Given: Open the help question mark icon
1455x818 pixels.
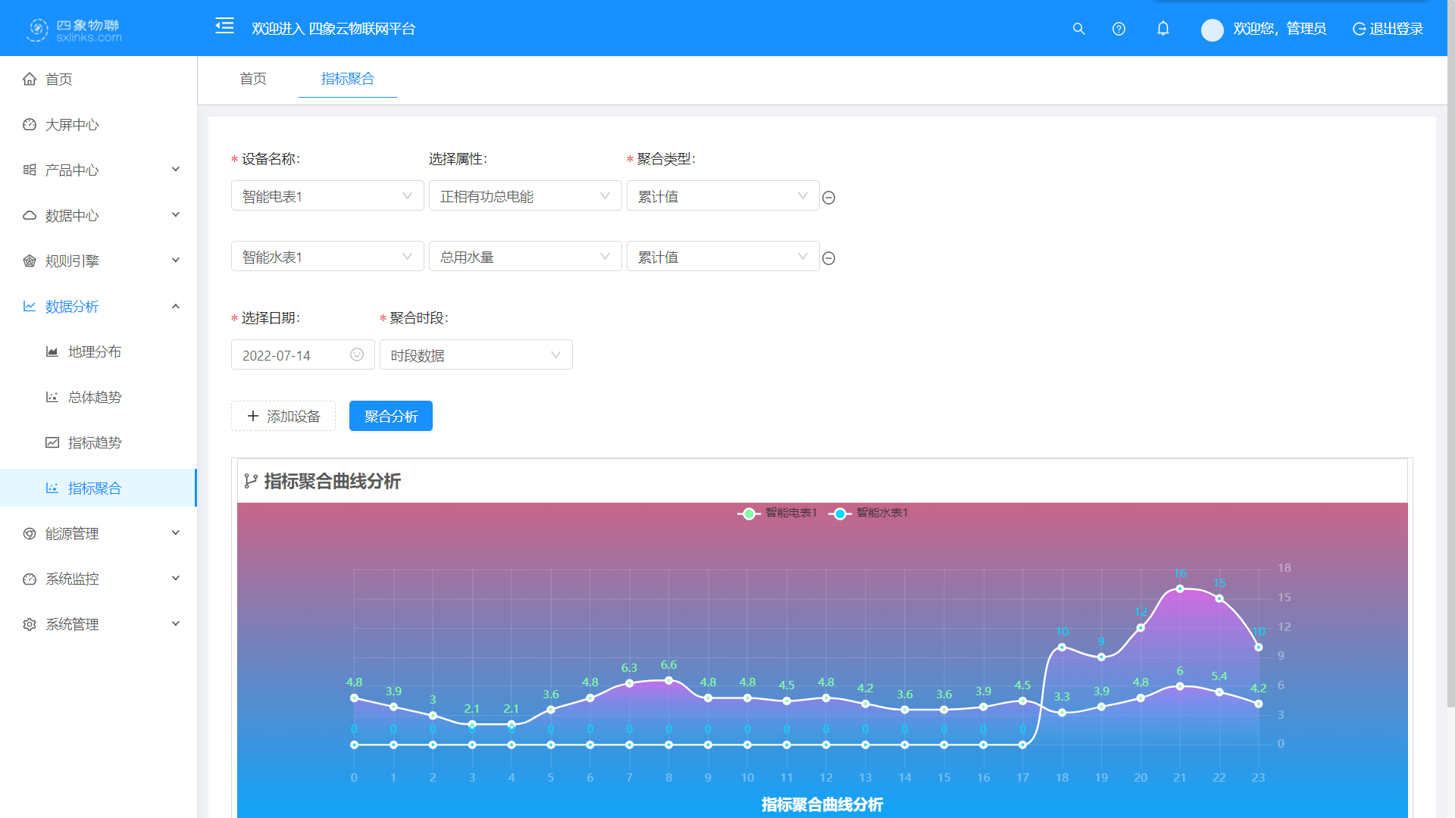Looking at the screenshot, I should (1119, 29).
